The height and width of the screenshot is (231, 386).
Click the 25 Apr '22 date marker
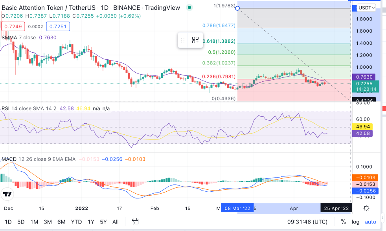coord(336,208)
